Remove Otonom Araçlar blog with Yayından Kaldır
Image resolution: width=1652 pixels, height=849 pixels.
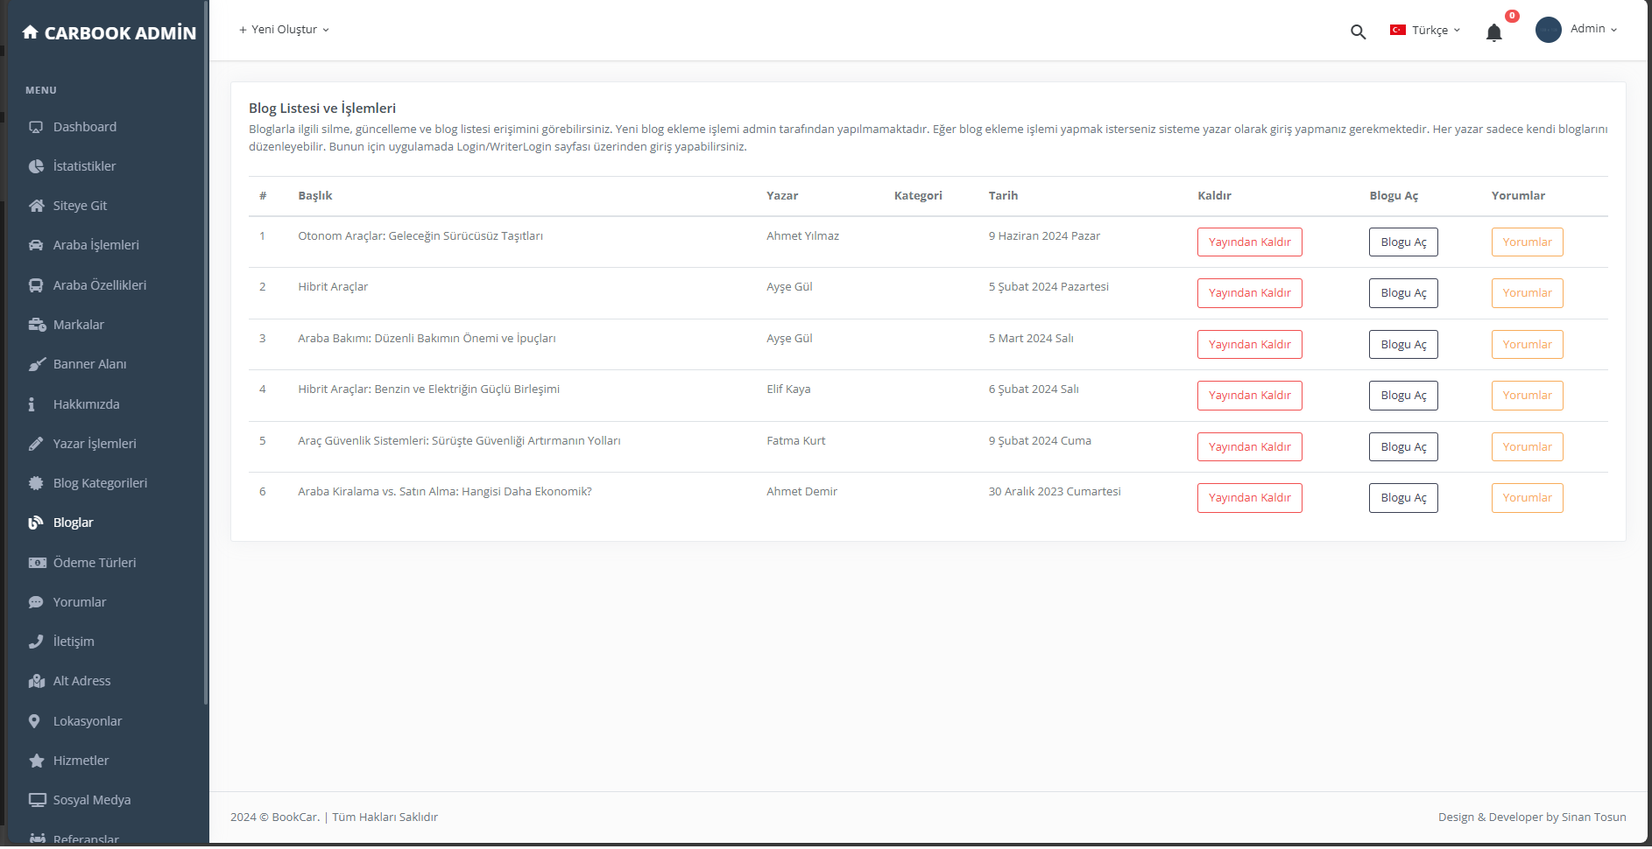(1249, 242)
